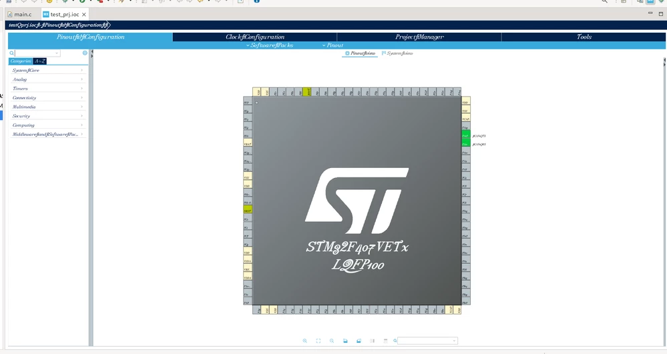Maximize the editor area

coord(660,13)
